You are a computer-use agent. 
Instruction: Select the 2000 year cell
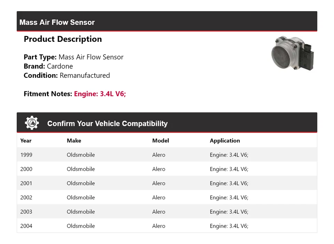pyautogui.click(x=26, y=169)
